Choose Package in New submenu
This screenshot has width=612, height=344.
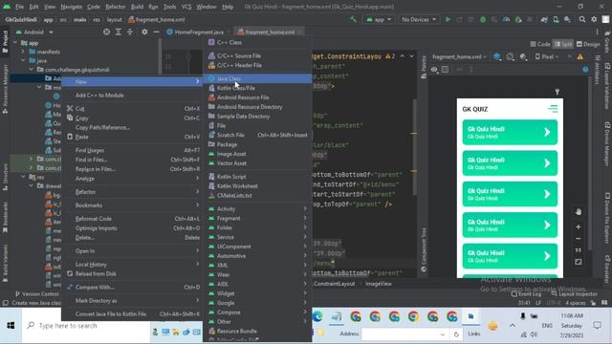click(x=257, y=144)
